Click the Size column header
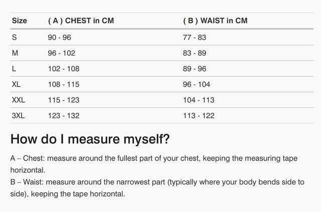This screenshot has width=321, height=212. [19, 20]
